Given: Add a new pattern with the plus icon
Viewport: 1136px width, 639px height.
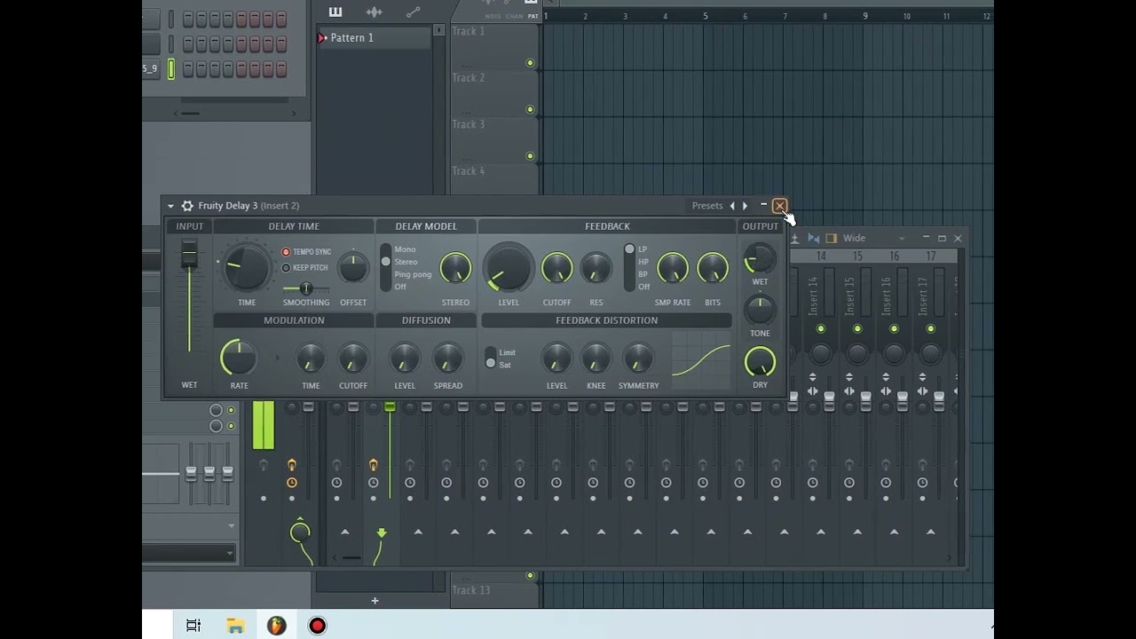Looking at the screenshot, I should pos(375,601).
